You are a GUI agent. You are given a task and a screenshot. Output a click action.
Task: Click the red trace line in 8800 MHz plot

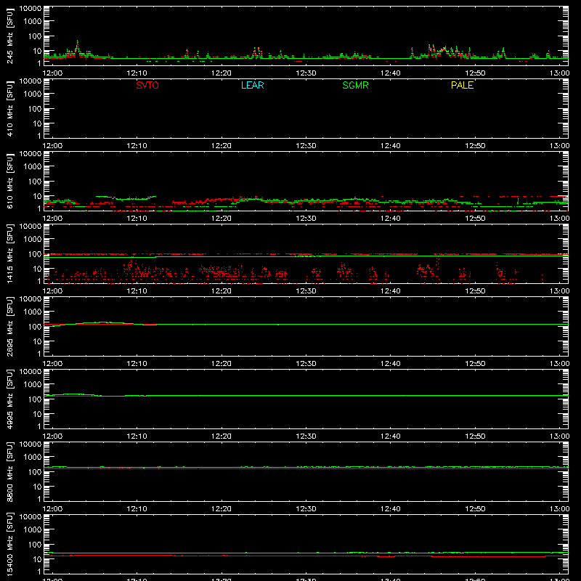pyautogui.click(x=306, y=468)
